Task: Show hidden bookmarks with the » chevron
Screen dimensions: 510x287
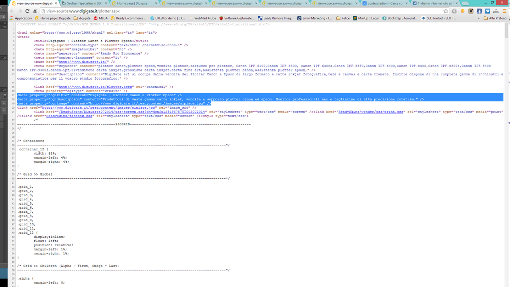Action: point(478,18)
